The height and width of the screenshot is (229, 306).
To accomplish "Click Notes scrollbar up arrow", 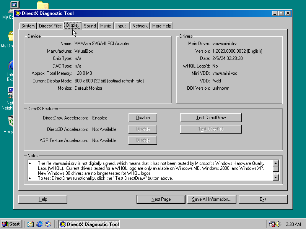I will 275,163.
